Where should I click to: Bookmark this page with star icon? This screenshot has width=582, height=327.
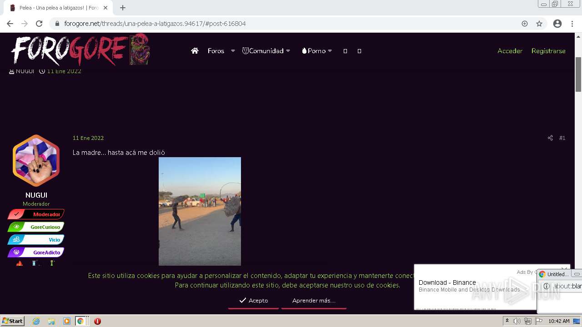539,24
